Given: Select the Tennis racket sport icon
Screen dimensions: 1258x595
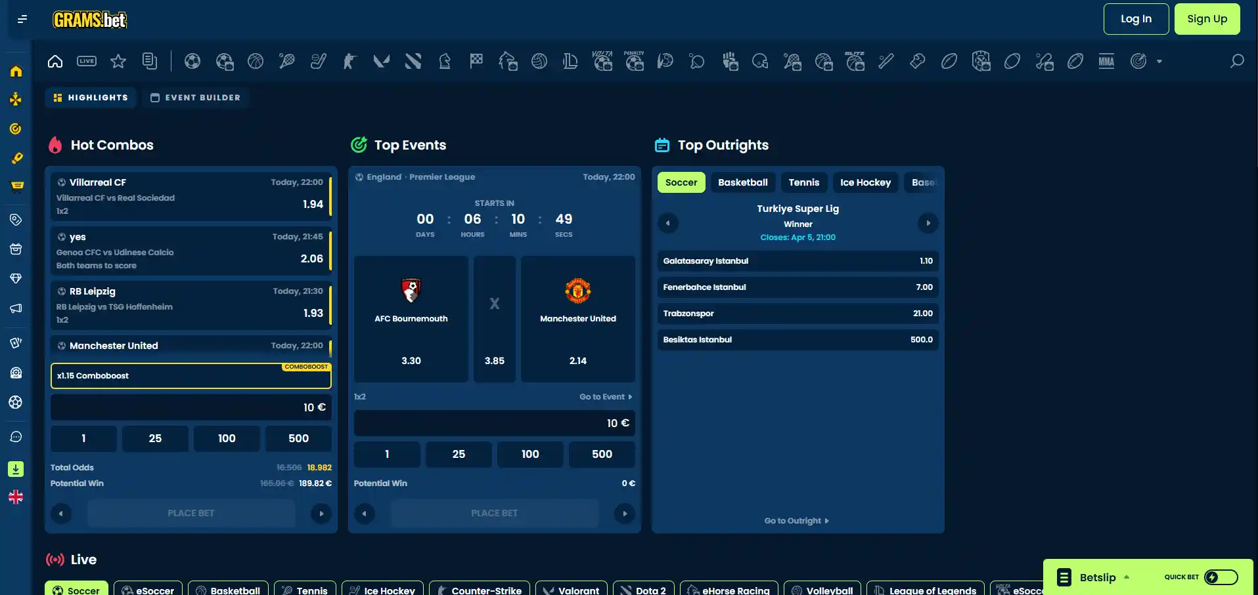Looking at the screenshot, I should click(287, 61).
